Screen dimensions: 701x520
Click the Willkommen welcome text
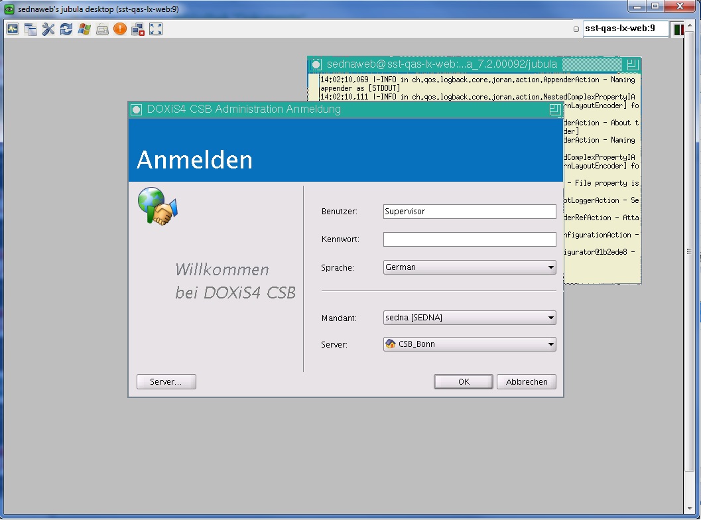pos(235,281)
